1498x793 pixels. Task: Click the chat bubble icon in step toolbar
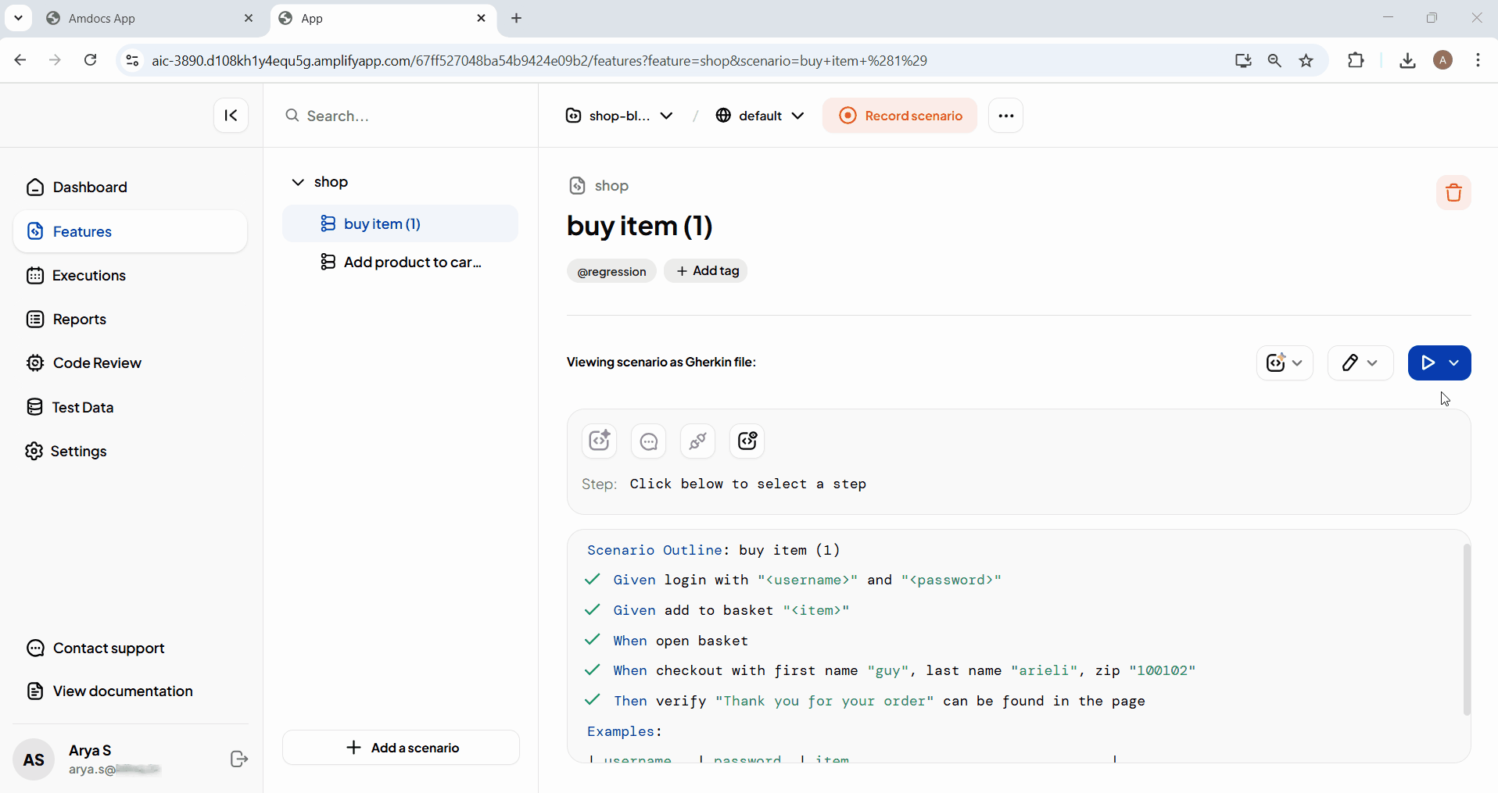[648, 441]
